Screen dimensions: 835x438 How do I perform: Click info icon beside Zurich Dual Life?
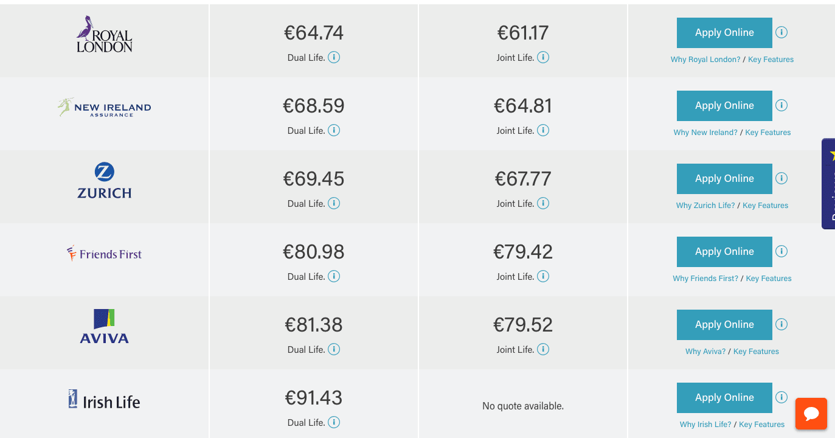tap(334, 203)
